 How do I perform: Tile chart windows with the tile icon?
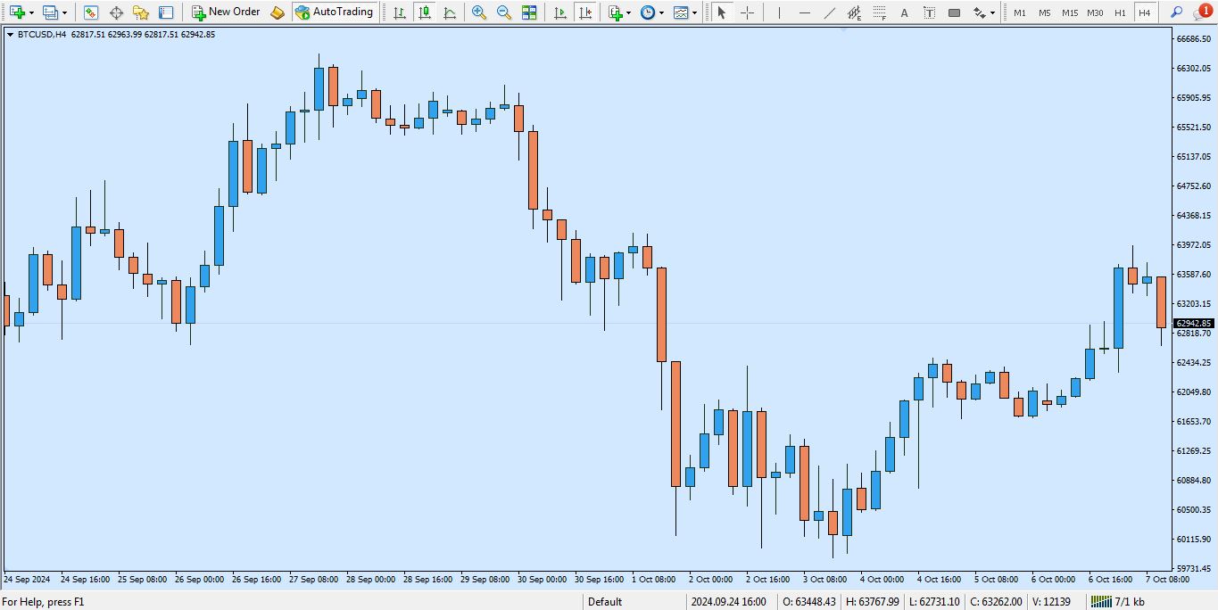(x=529, y=12)
